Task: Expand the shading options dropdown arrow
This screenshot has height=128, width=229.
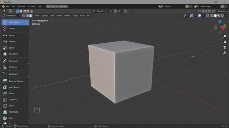Action: pos(226,16)
